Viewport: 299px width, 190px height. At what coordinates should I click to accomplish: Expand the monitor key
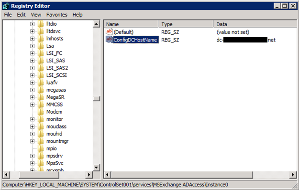coord(32,119)
